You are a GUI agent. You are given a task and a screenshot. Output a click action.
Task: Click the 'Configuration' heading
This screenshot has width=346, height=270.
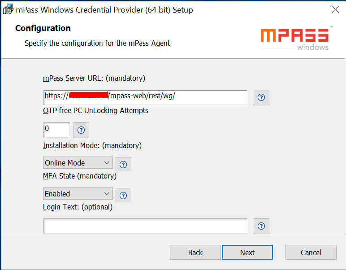[43, 28]
